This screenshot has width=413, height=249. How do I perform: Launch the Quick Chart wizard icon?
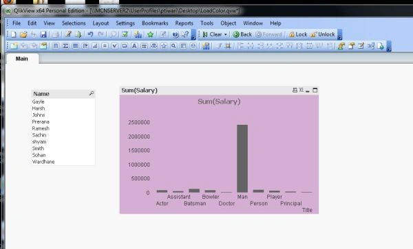click(x=138, y=34)
